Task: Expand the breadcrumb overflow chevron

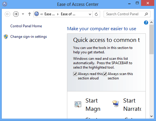Action: coord(42,14)
